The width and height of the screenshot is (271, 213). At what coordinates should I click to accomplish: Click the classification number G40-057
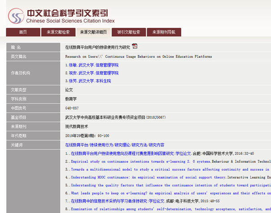point(72,108)
